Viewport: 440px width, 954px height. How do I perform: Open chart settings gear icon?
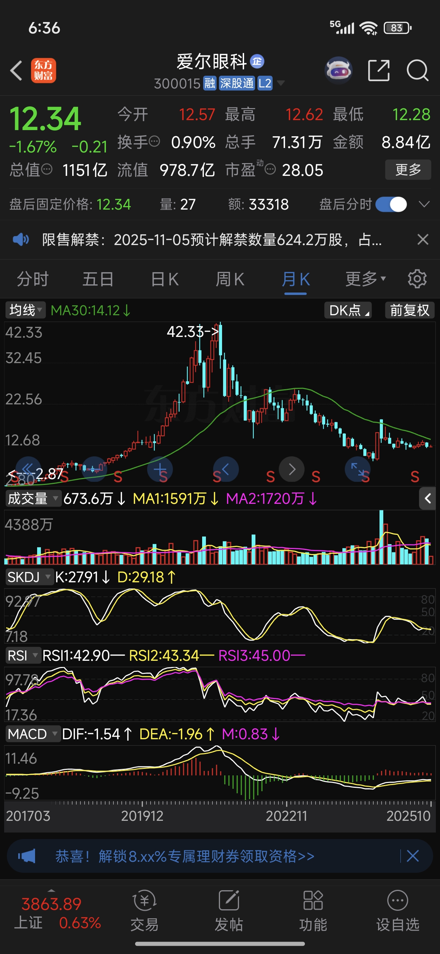coord(417,279)
